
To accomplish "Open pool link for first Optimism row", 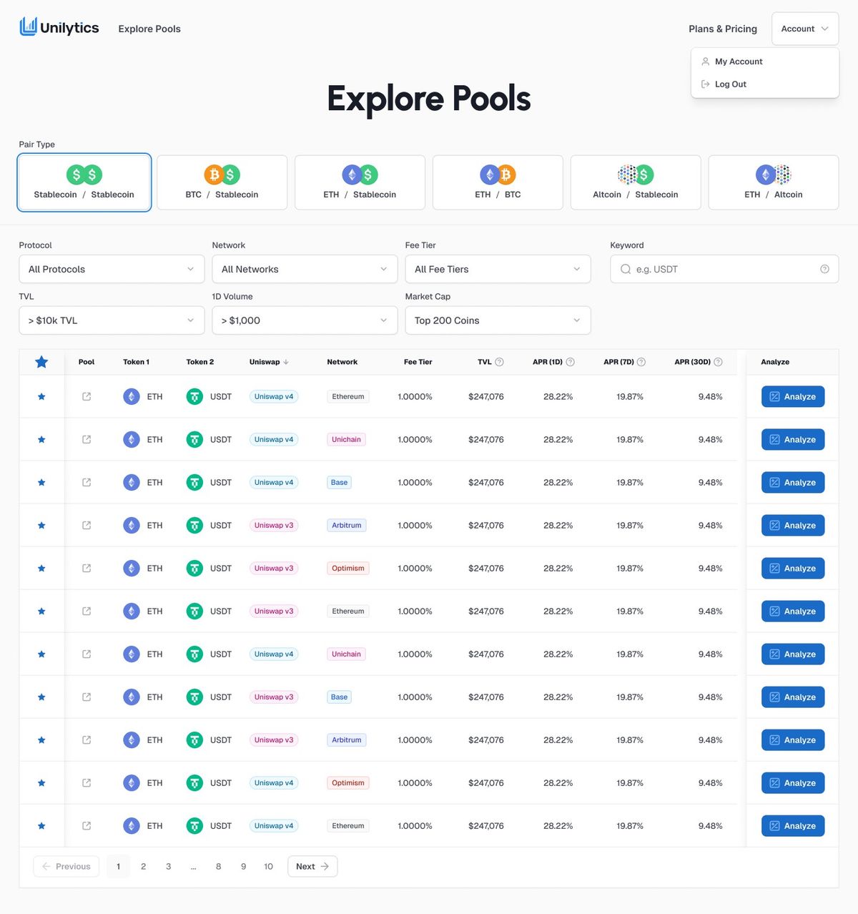I will point(87,568).
